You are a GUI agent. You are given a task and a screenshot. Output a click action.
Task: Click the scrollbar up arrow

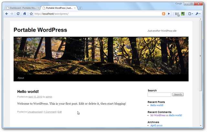201,19
